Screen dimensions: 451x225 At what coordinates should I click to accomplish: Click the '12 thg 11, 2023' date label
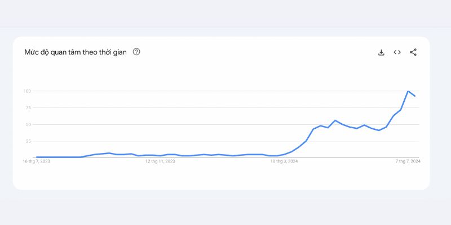[160, 161]
